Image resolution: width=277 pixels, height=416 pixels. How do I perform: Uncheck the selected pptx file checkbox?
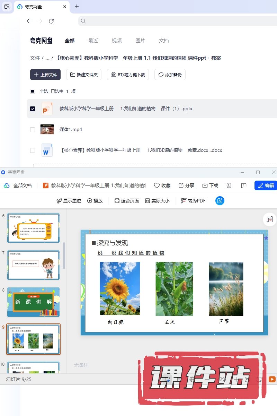click(x=33, y=109)
